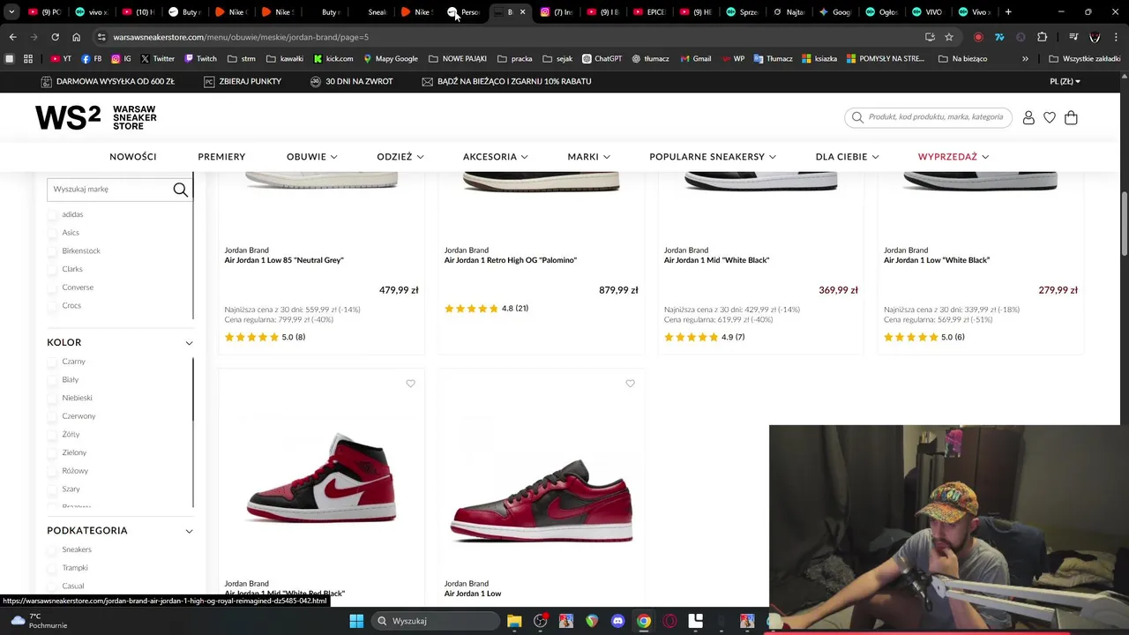
Task: Open Discord from taskbar
Action: pyautogui.click(x=617, y=621)
